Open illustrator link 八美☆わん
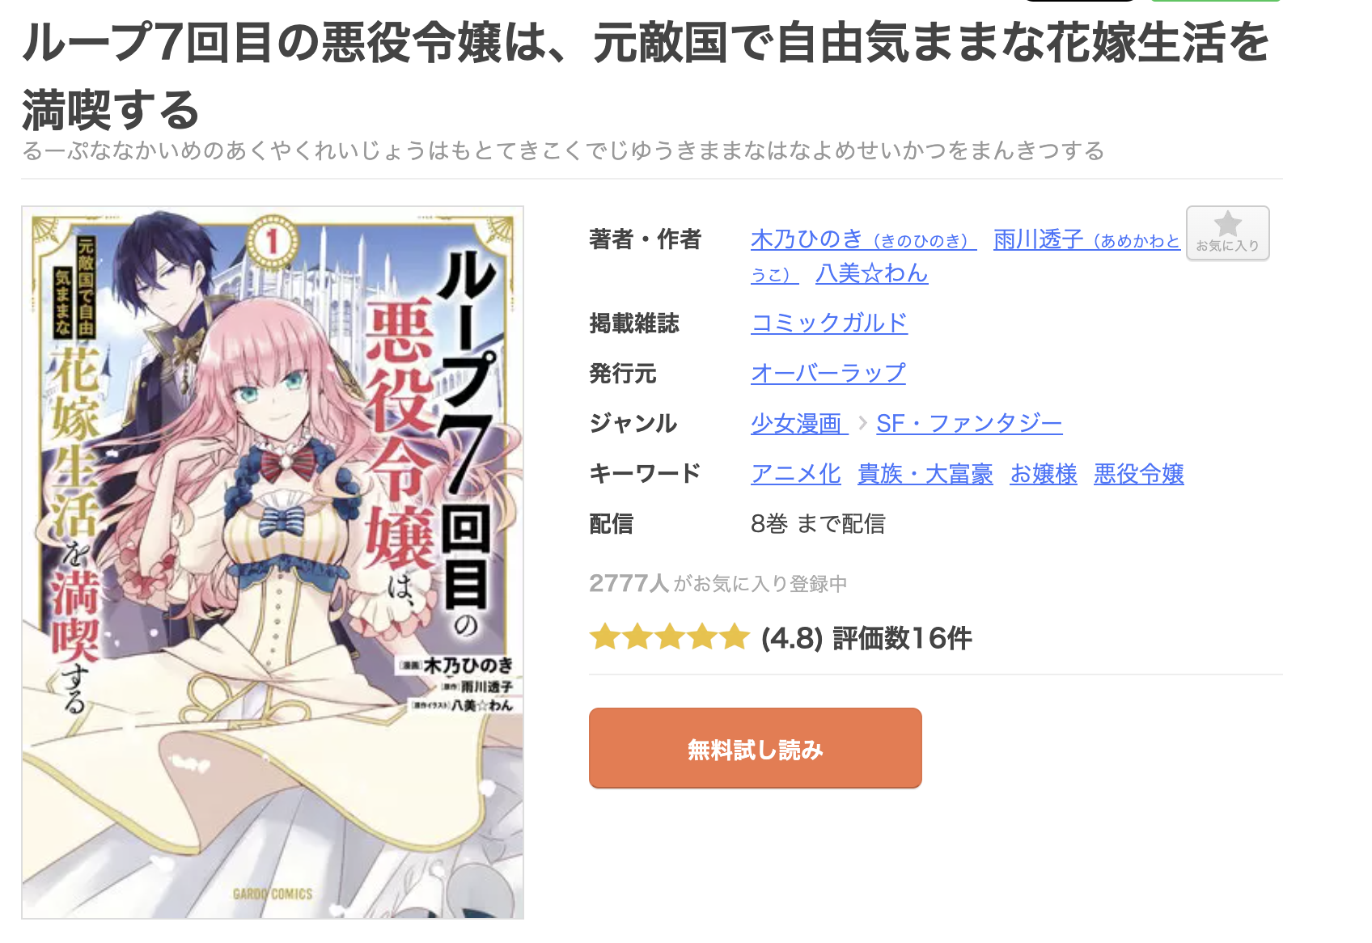Screen dimensions: 1372x943 point(871,273)
